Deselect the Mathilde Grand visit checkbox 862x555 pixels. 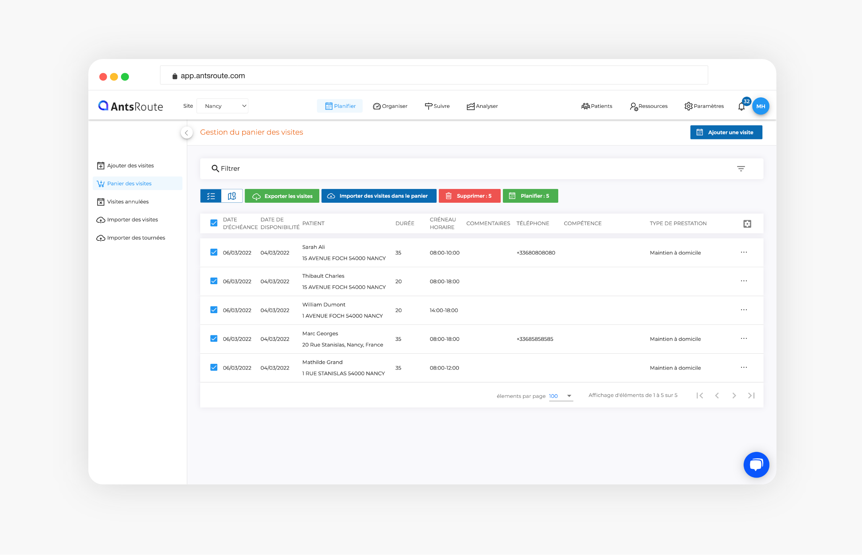pos(214,367)
